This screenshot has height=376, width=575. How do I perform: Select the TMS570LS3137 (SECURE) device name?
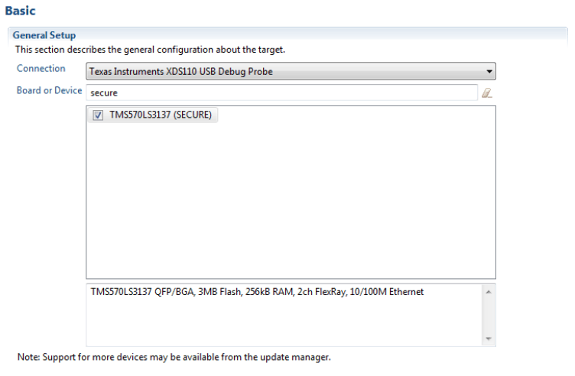pyautogui.click(x=161, y=115)
